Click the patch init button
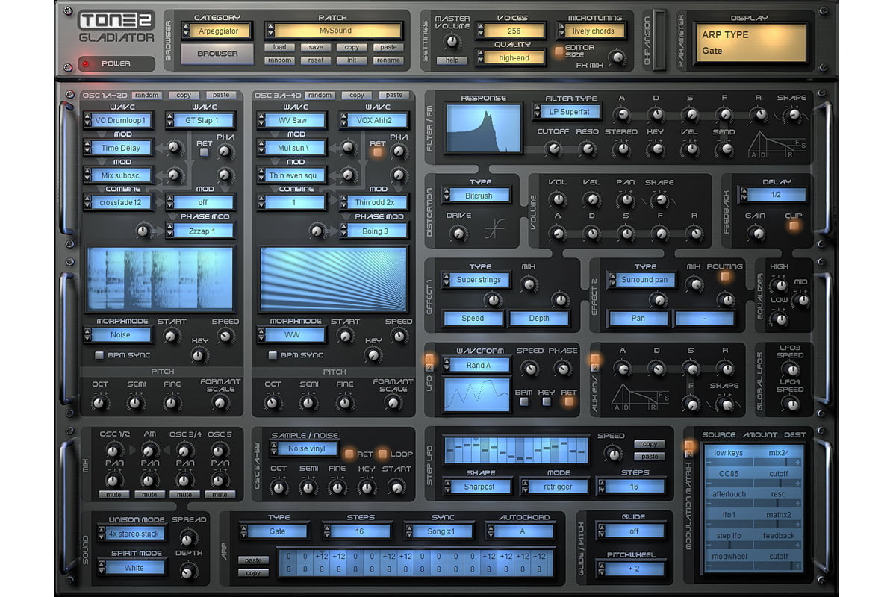Image resolution: width=896 pixels, height=597 pixels. (352, 60)
